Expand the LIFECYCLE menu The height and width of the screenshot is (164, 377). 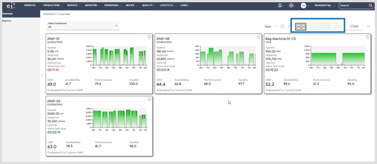coord(168,5)
